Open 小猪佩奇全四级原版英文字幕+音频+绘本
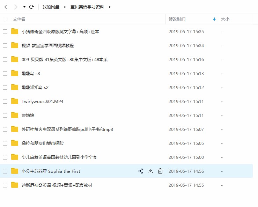 tap(60, 32)
